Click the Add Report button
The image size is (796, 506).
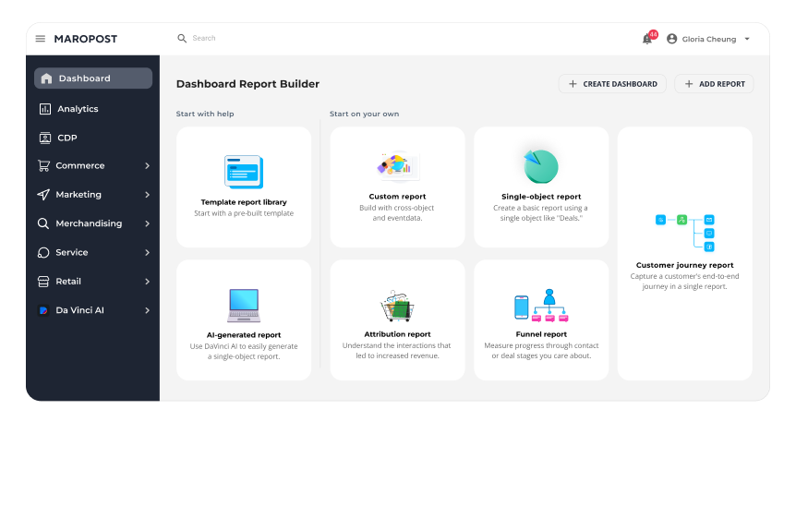point(714,84)
